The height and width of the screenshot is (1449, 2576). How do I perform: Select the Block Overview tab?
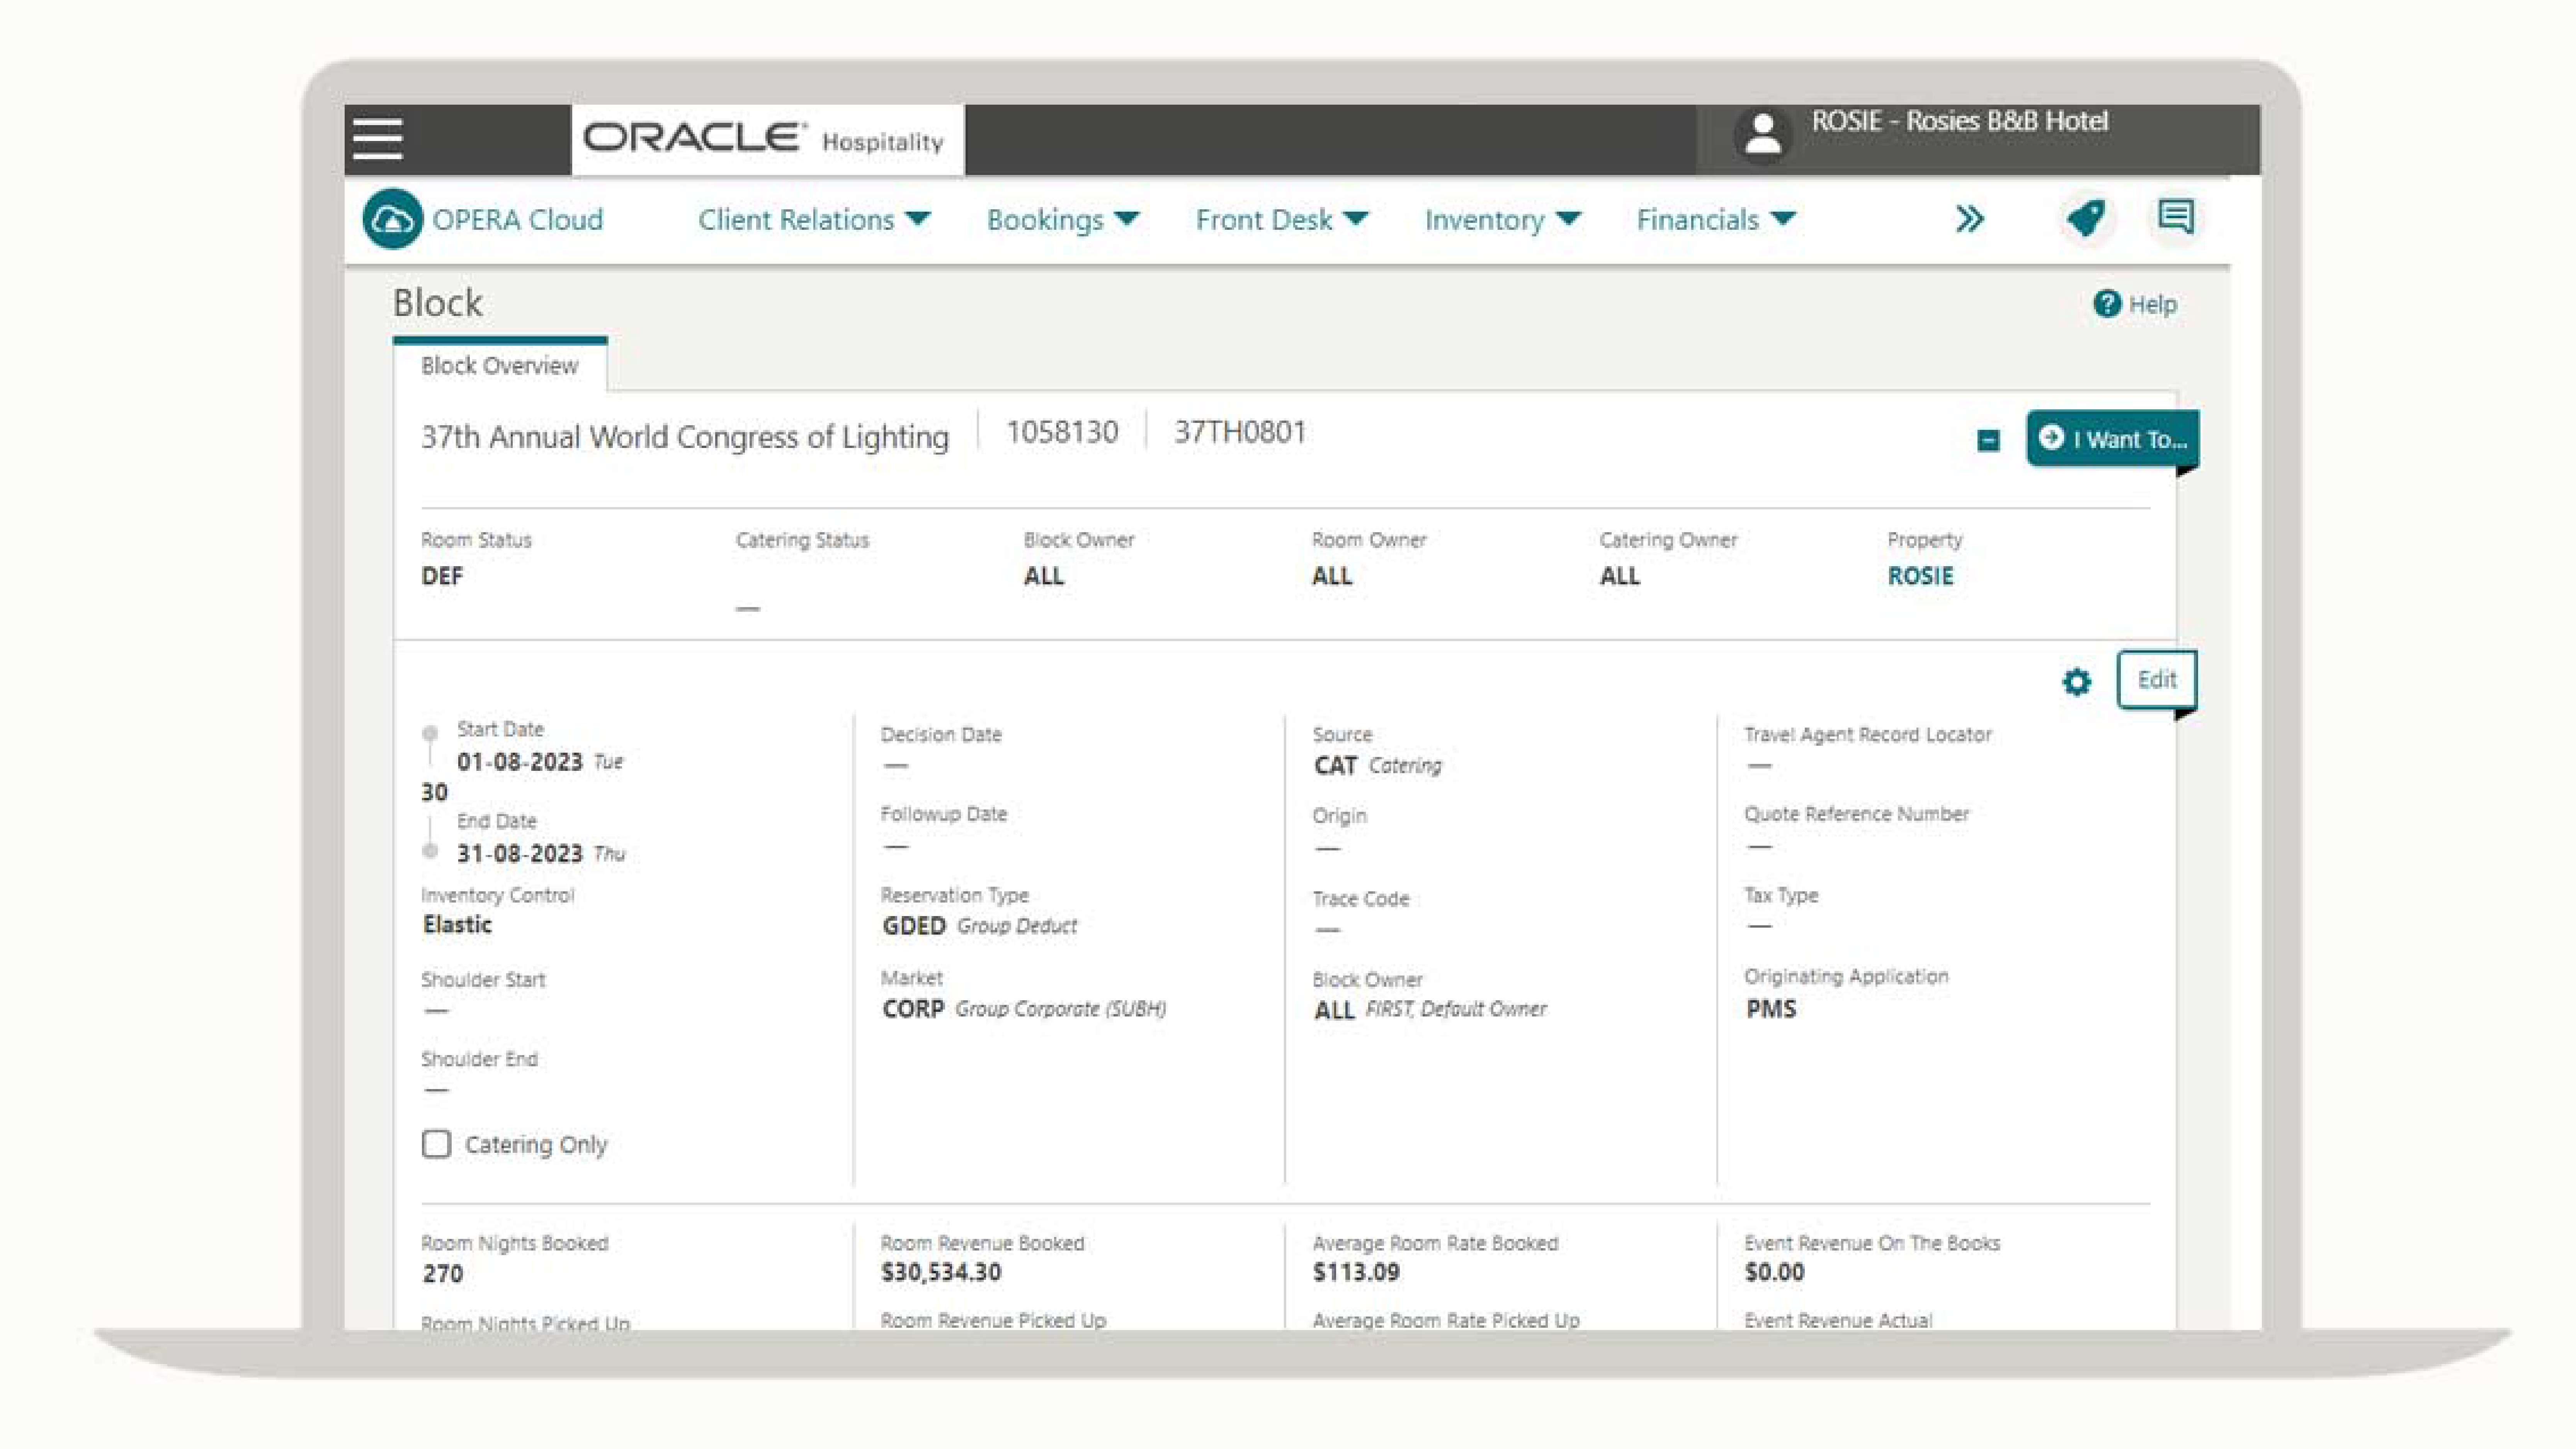(499, 366)
